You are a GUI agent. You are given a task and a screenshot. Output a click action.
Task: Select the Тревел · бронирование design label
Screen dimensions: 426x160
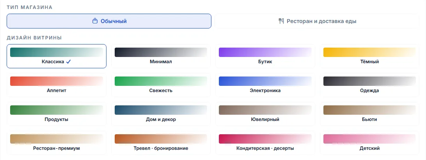click(x=161, y=148)
